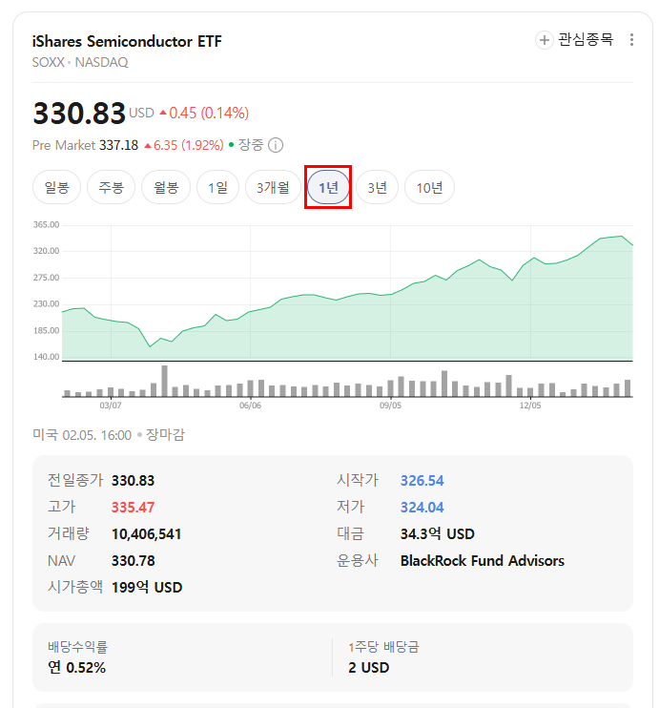Viewport: 659px width, 708px height.
Task: Click the 배당수익률 value 연 0.52%
Action: 76,667
